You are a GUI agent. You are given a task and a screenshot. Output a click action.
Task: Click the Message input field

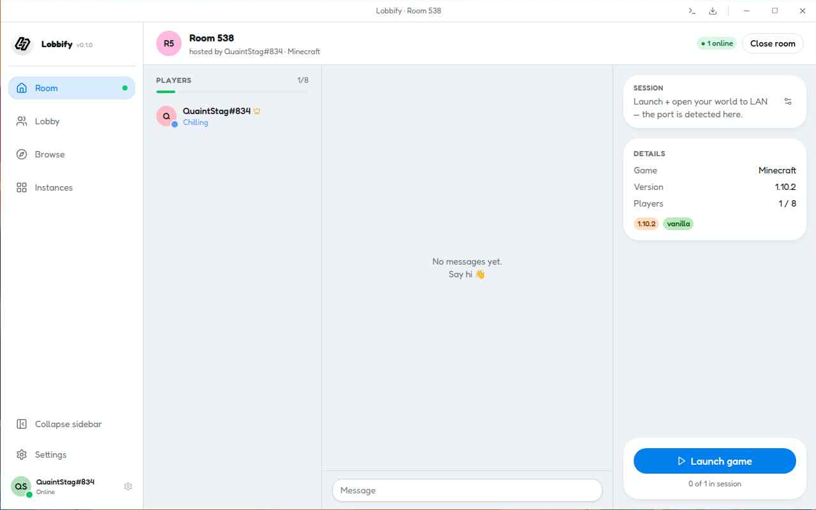click(467, 490)
